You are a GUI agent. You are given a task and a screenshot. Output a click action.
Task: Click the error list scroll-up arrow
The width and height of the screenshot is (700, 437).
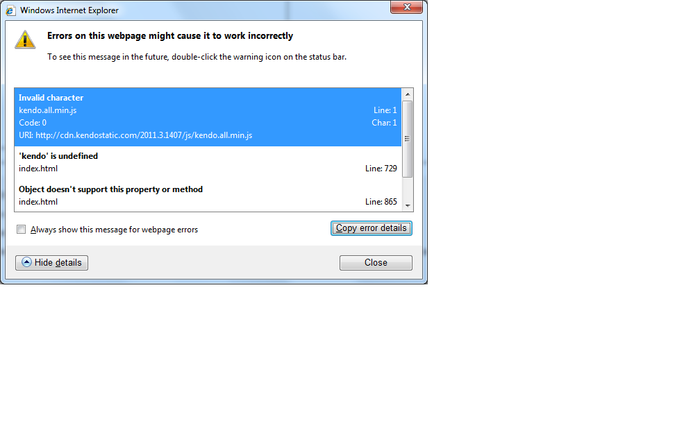407,94
